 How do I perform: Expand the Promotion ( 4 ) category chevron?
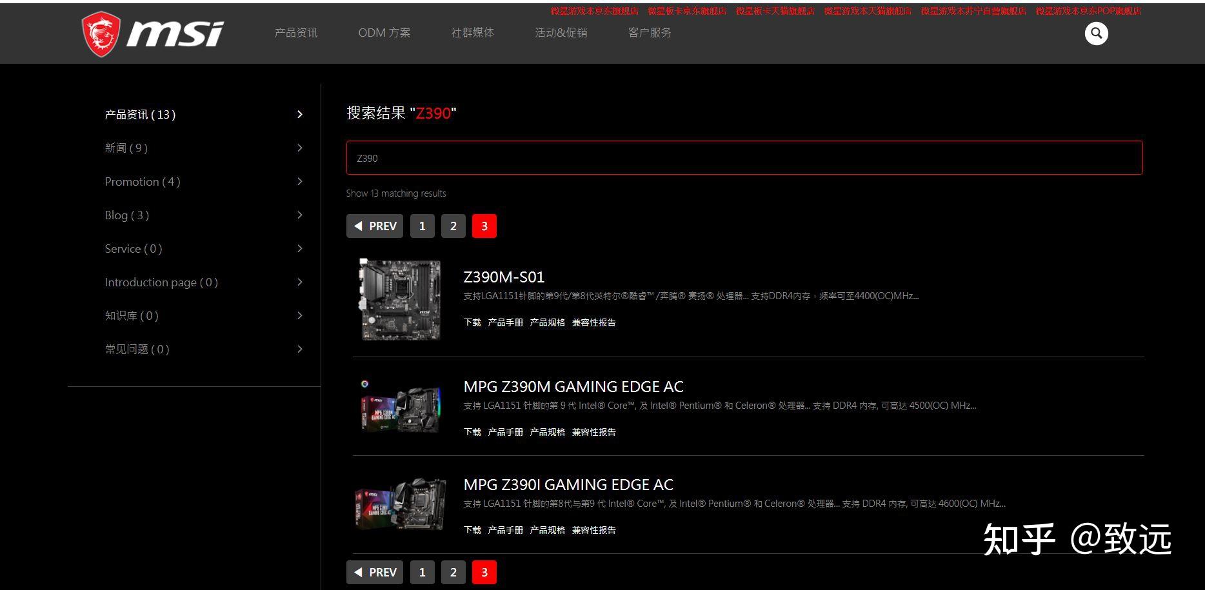tap(299, 181)
